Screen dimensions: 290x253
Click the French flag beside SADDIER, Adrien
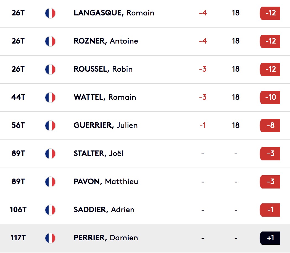tap(50, 210)
